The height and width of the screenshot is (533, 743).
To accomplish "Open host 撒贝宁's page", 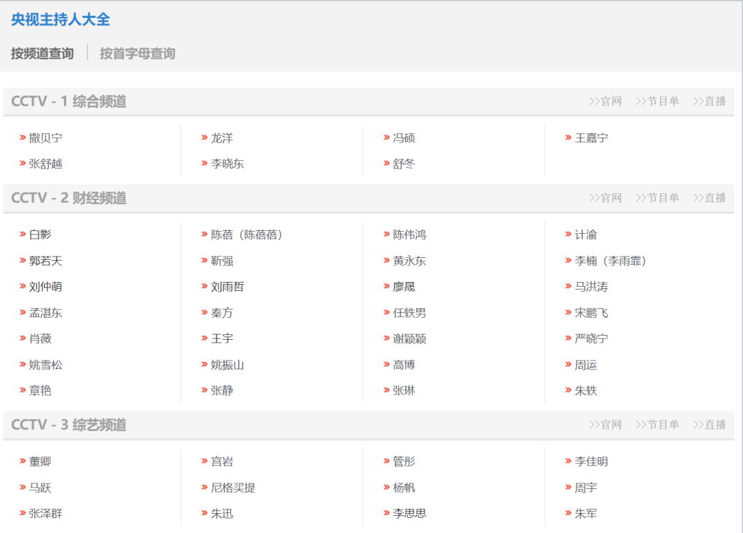I will 45,138.
